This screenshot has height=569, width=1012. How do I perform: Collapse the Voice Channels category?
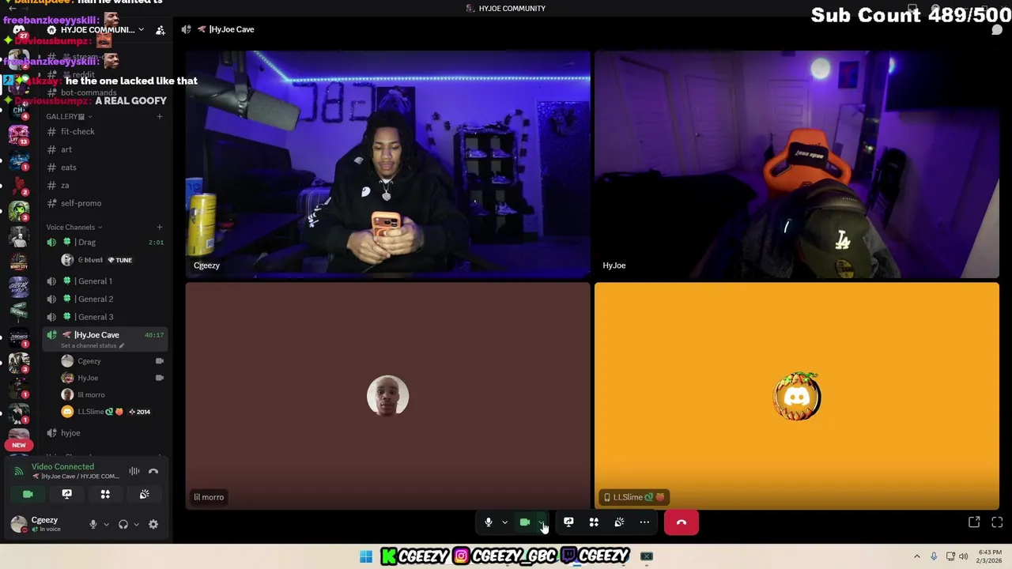coord(74,228)
